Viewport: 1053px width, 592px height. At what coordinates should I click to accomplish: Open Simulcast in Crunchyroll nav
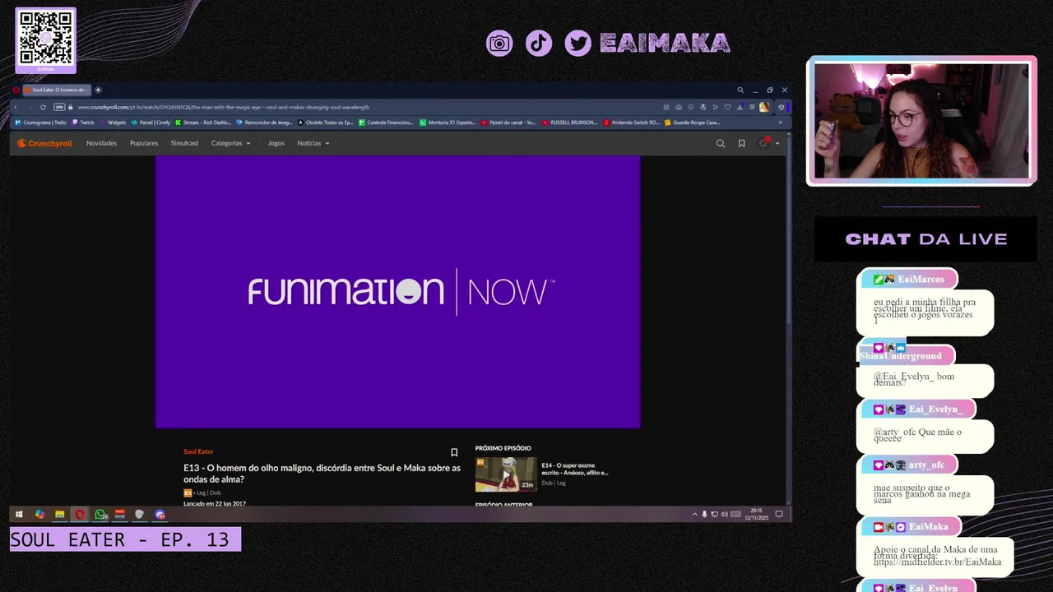tap(184, 143)
